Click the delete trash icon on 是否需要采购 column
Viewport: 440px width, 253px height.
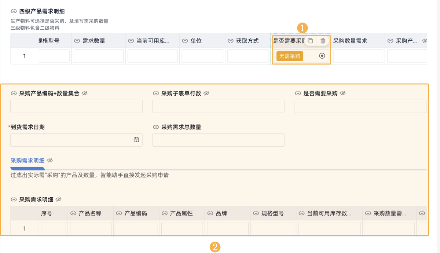(x=323, y=41)
